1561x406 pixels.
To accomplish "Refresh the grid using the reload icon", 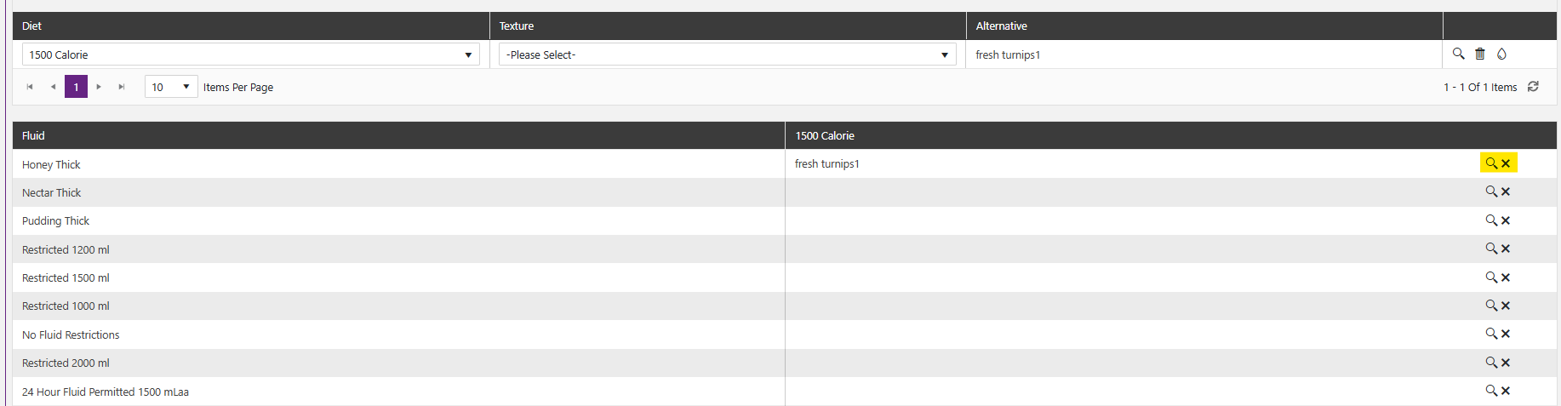I will click(x=1533, y=87).
